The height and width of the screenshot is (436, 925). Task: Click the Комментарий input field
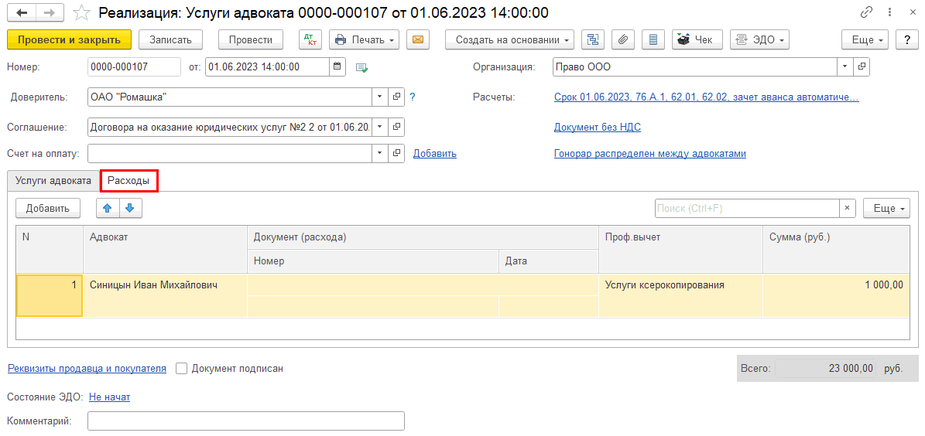(245, 421)
